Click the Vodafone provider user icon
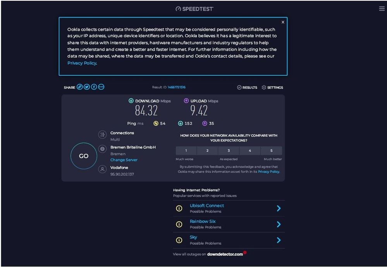Viewport: 387px width, 267px height. point(102,169)
